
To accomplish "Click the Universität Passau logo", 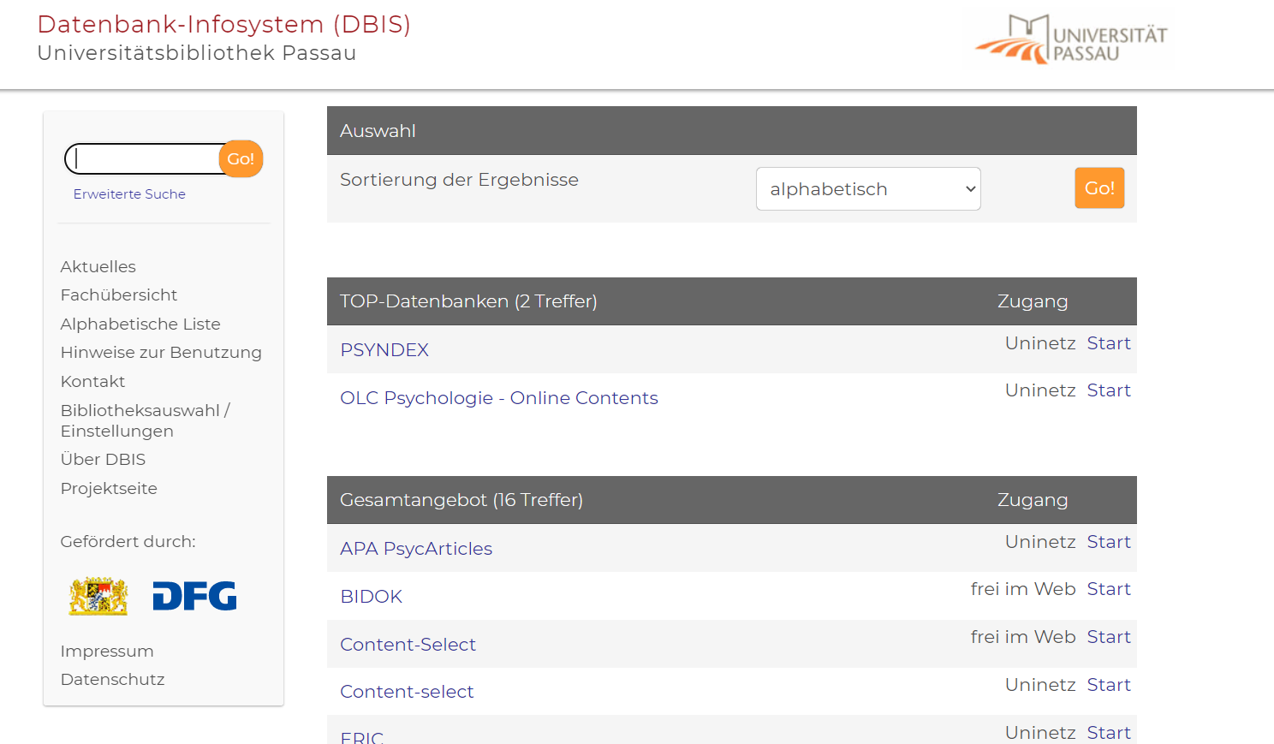I will pos(1070,39).
